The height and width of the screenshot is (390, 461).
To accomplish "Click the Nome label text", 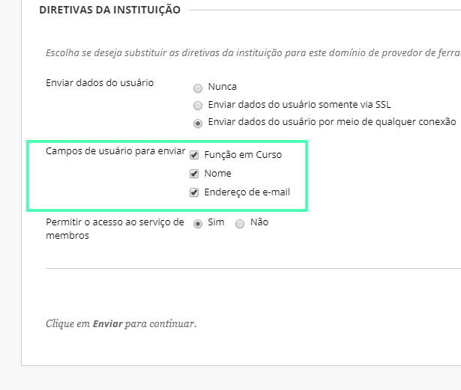I will tap(218, 173).
